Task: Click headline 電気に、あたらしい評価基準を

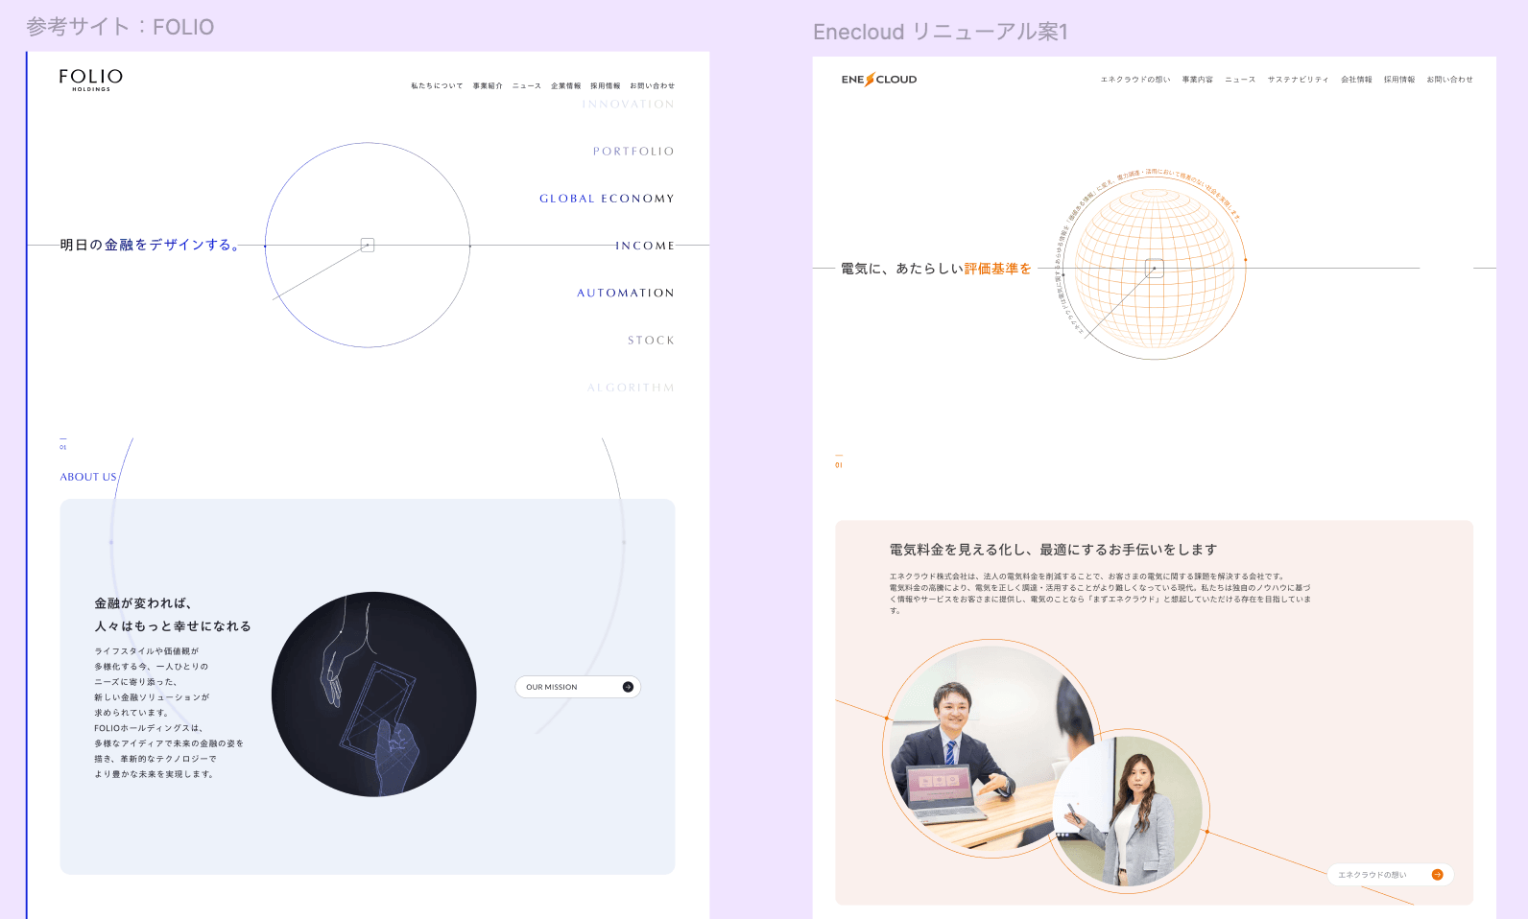Action: [936, 269]
